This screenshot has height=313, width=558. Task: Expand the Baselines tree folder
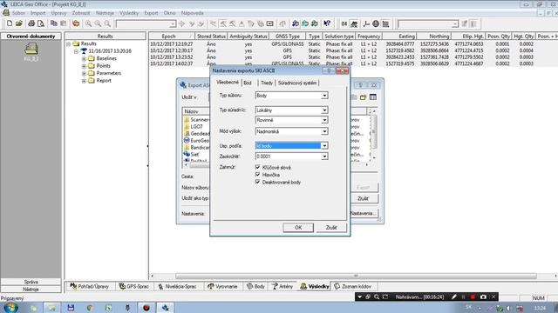point(84,58)
